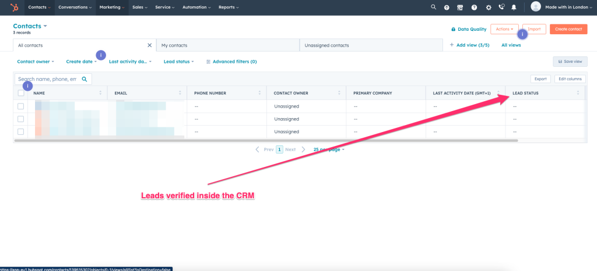Click Create contact button

pyautogui.click(x=568, y=29)
